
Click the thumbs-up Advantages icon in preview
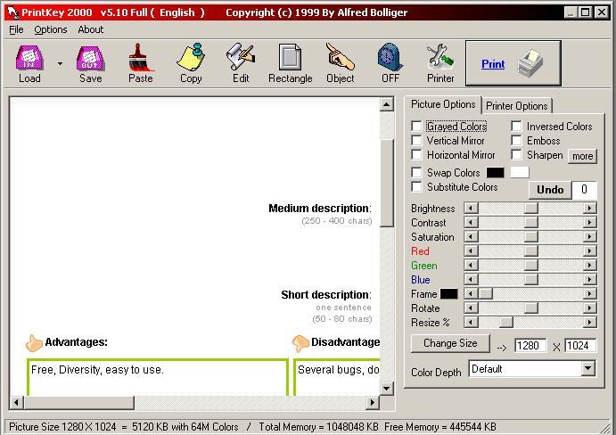(34, 342)
